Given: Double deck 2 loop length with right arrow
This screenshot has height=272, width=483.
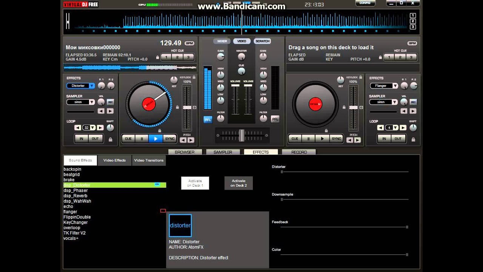Looking at the screenshot, I should click(403, 128).
